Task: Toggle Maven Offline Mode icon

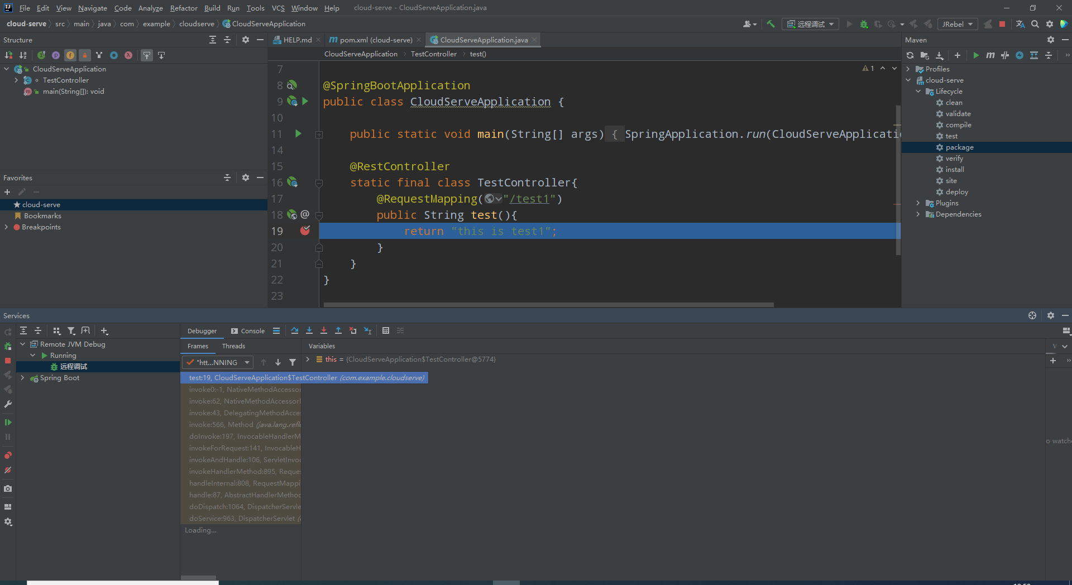Action: click(1005, 55)
